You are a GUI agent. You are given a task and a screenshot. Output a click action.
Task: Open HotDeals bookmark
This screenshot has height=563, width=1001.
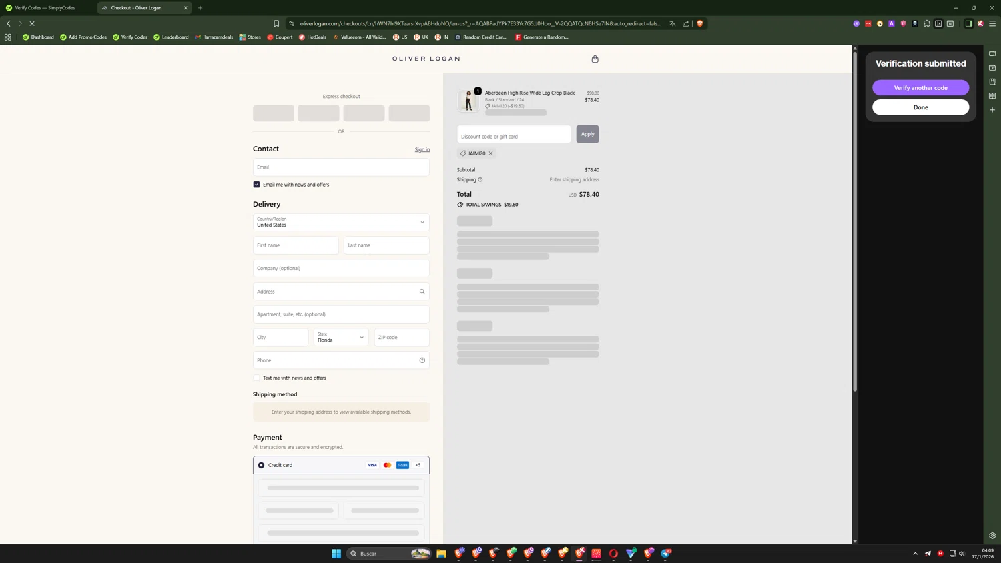coord(312,37)
